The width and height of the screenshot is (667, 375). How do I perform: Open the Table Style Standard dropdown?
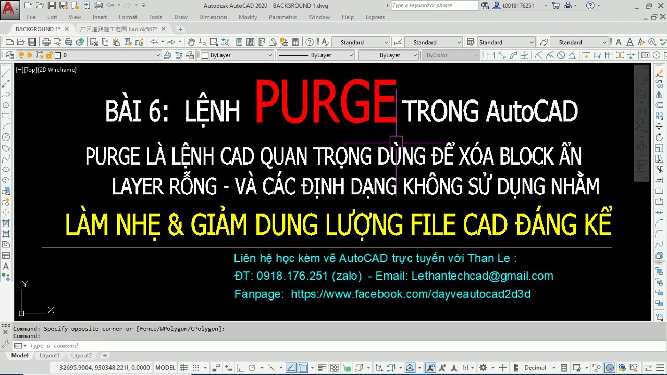[507, 42]
